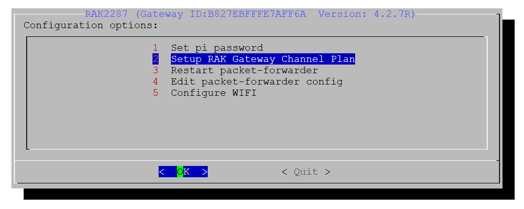Exit using the Quit button
The image size is (524, 209).
click(306, 172)
